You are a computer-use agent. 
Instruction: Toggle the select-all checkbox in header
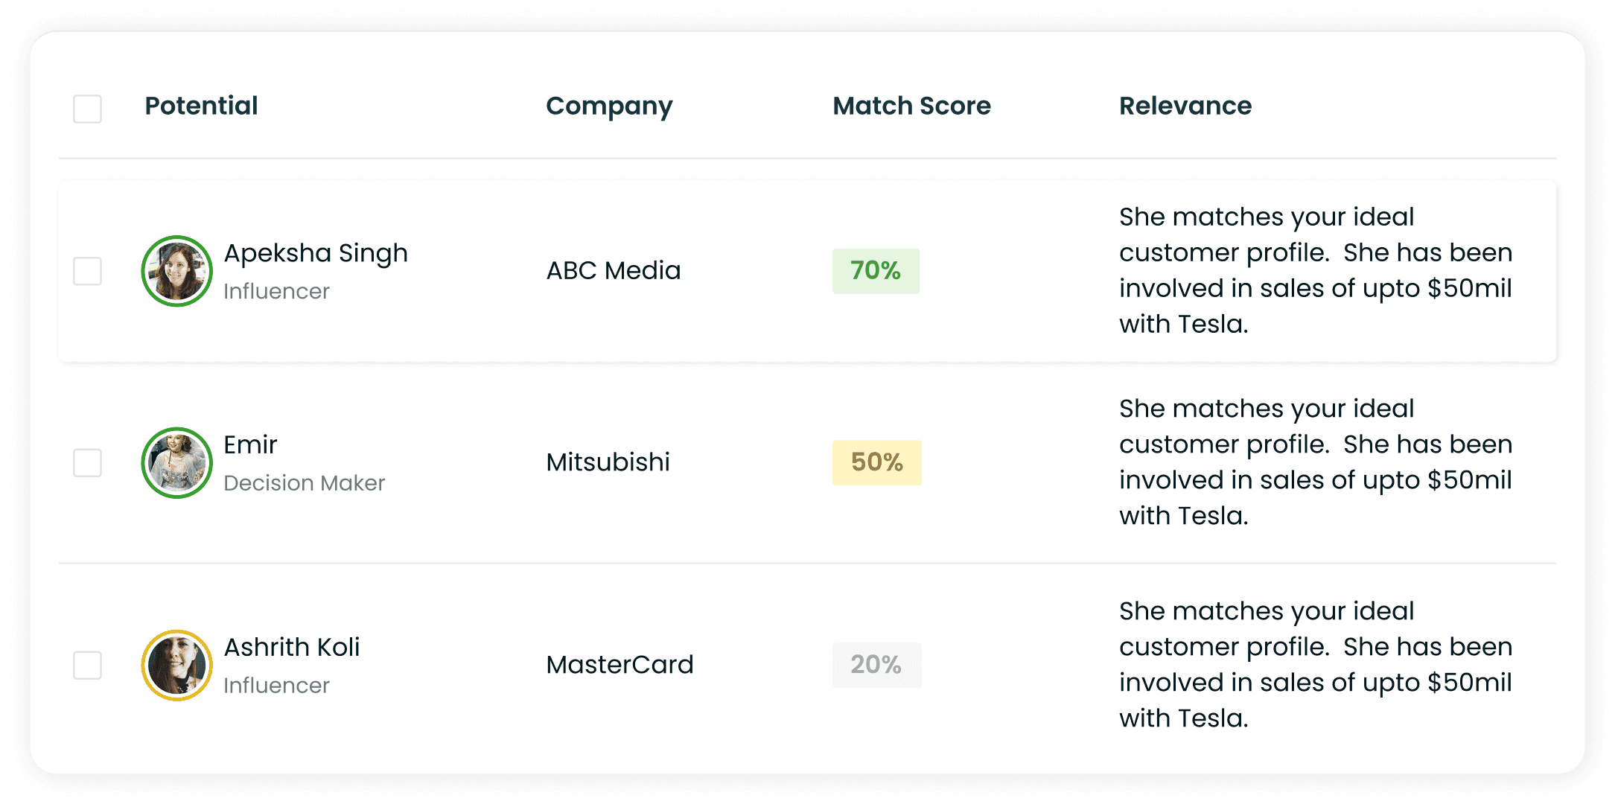click(87, 109)
